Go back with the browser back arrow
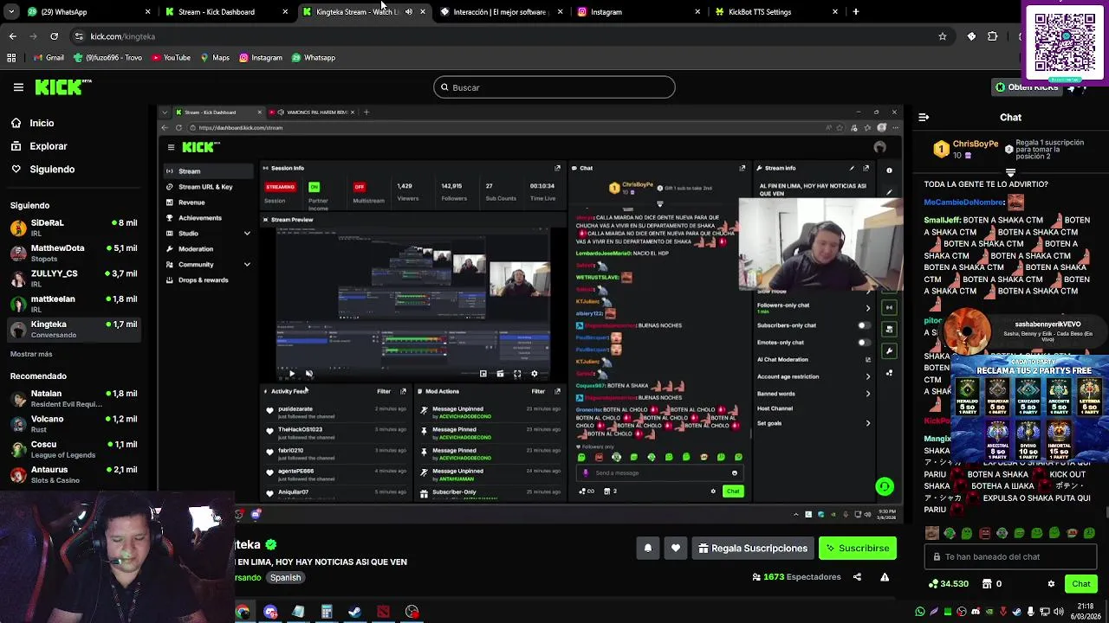The height and width of the screenshot is (623, 1109). click(12, 36)
